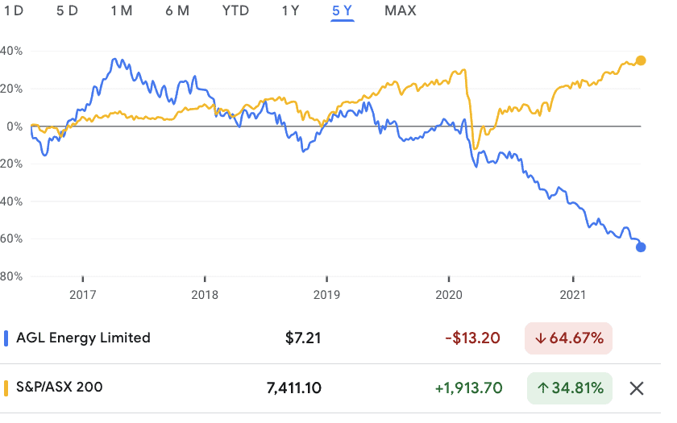This screenshot has width=677, height=423.
Task: Select the 5 Y range tab
Action: (343, 10)
